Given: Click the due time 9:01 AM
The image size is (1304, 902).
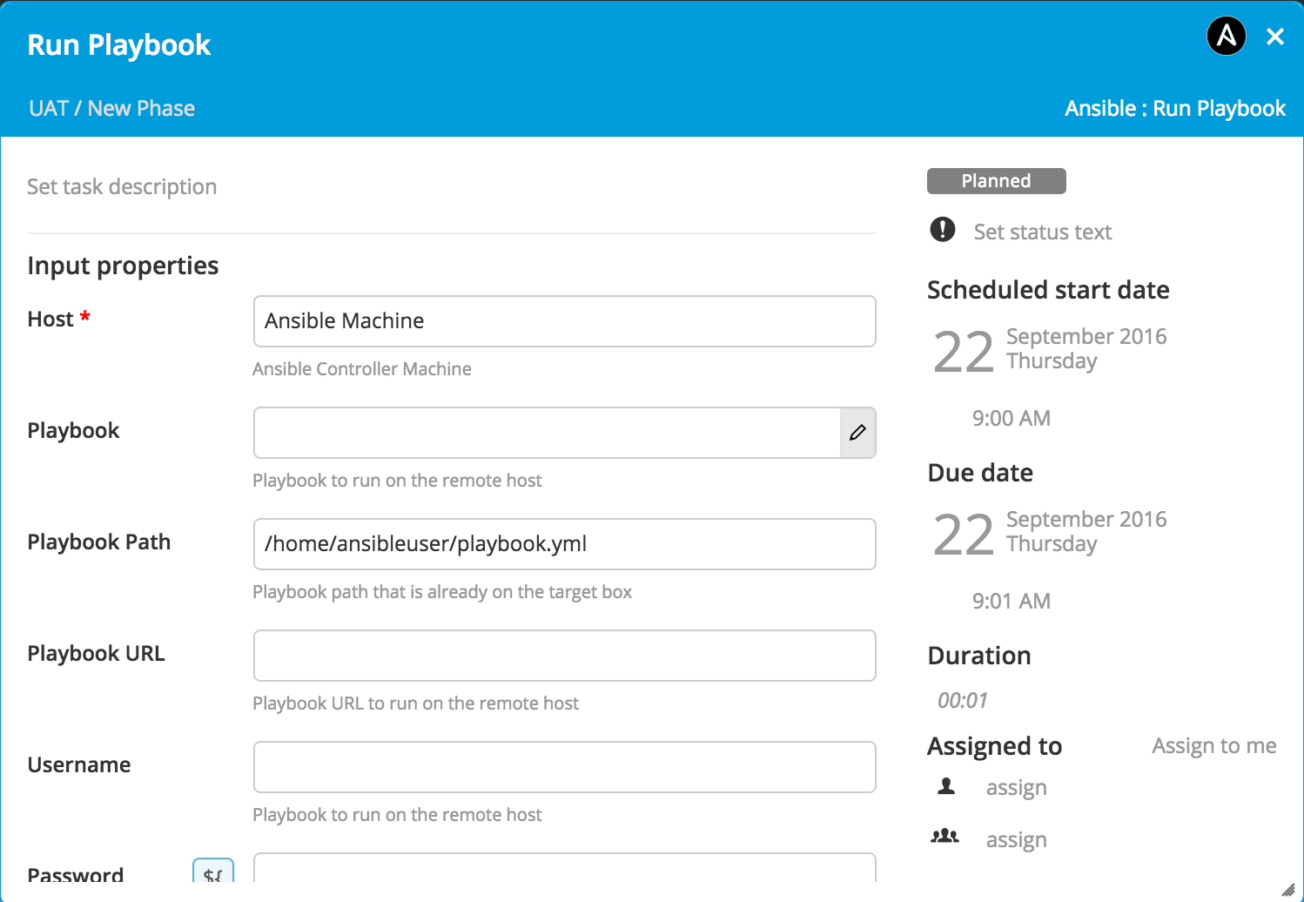Looking at the screenshot, I should tap(1012, 602).
